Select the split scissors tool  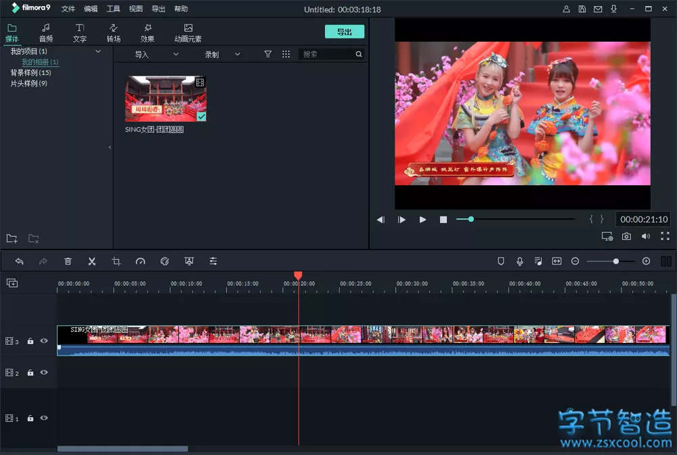coord(92,261)
